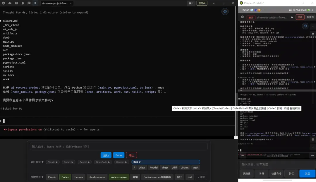Switch to the ai-reverse-project-Pow... tab

[x=55, y=3]
